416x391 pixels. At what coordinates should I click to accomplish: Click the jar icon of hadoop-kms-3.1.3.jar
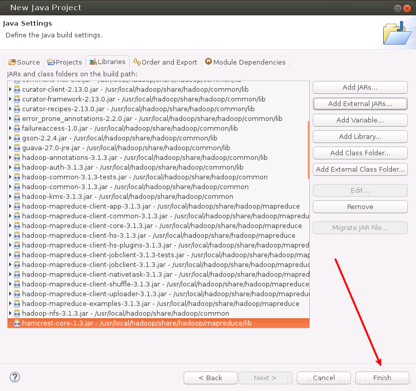17,197
